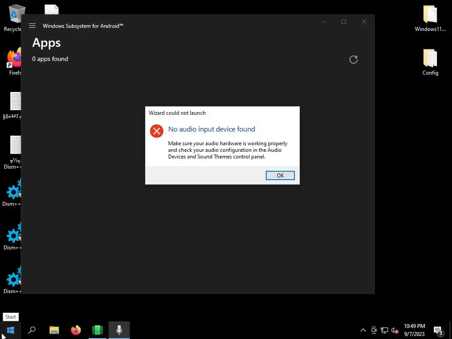Click the Show desktop strip at taskbar end

coord(451,330)
